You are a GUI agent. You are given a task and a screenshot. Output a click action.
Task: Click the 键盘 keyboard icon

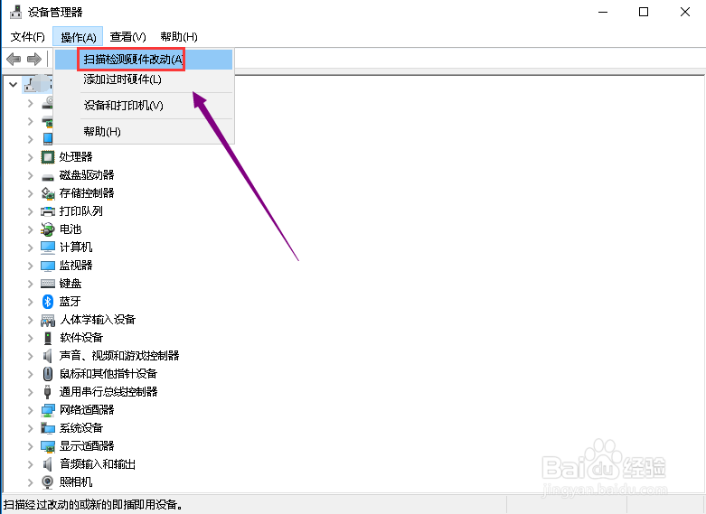click(x=48, y=284)
